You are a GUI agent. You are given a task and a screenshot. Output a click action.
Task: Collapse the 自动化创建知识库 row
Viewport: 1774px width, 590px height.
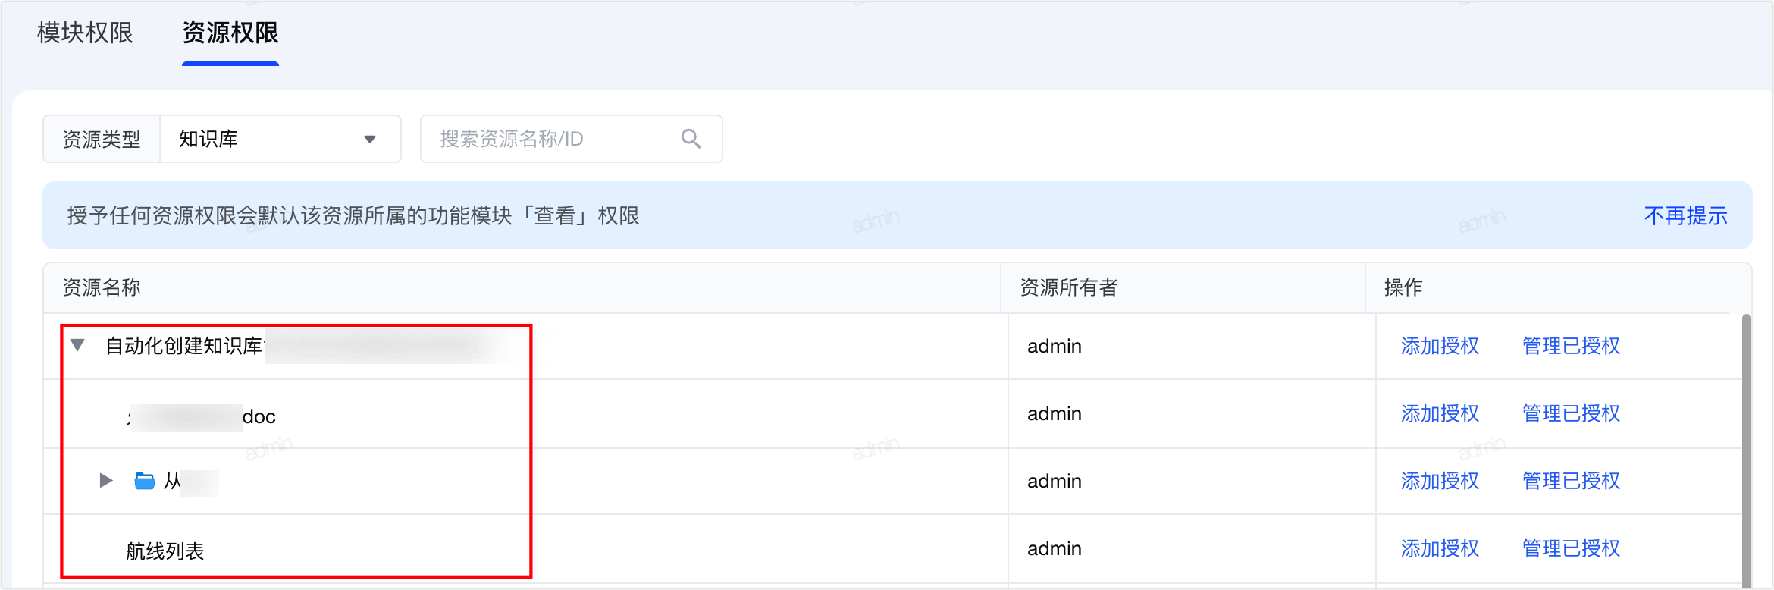(77, 345)
